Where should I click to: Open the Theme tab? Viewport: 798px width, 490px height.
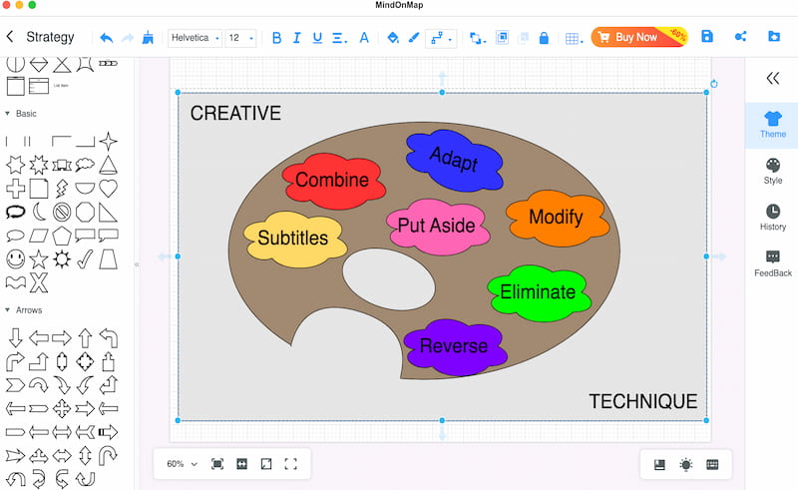(x=772, y=125)
